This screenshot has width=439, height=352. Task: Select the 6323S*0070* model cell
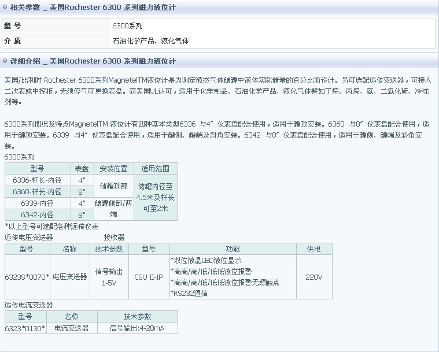[27, 277]
